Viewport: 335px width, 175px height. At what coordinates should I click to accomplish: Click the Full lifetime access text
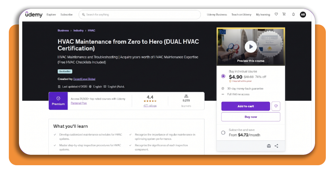(x=238, y=94)
